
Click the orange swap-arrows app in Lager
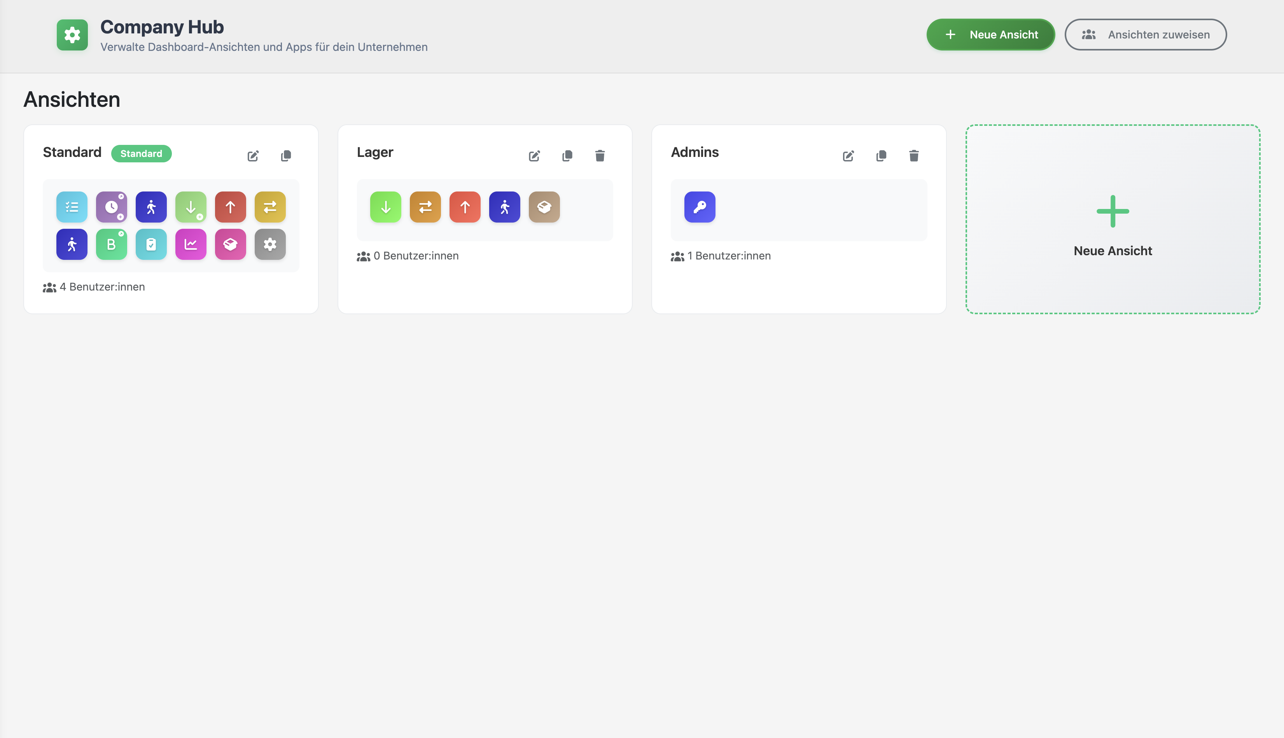coord(425,207)
